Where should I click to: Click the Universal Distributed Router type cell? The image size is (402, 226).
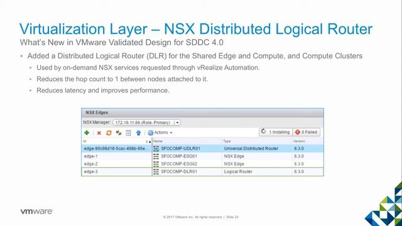(251, 149)
